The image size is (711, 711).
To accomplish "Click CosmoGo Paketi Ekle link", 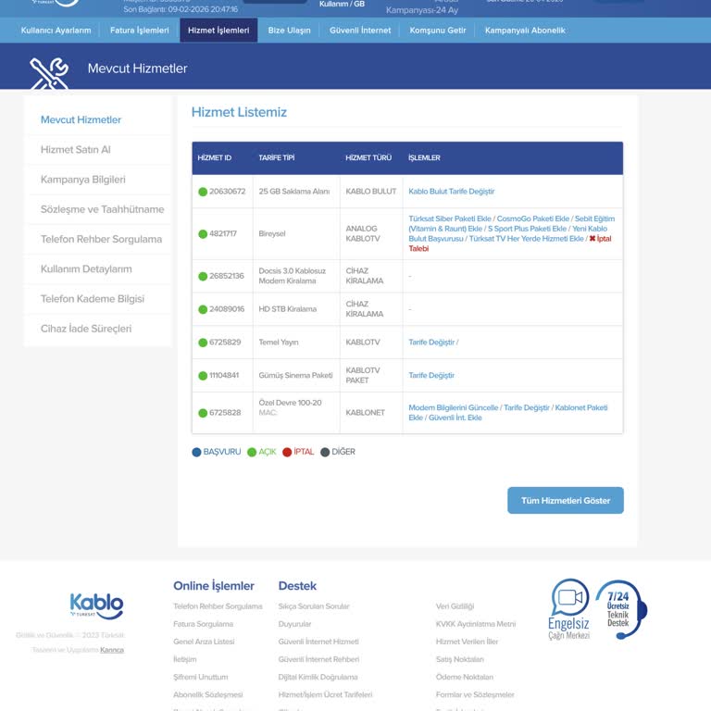I will (x=533, y=218).
